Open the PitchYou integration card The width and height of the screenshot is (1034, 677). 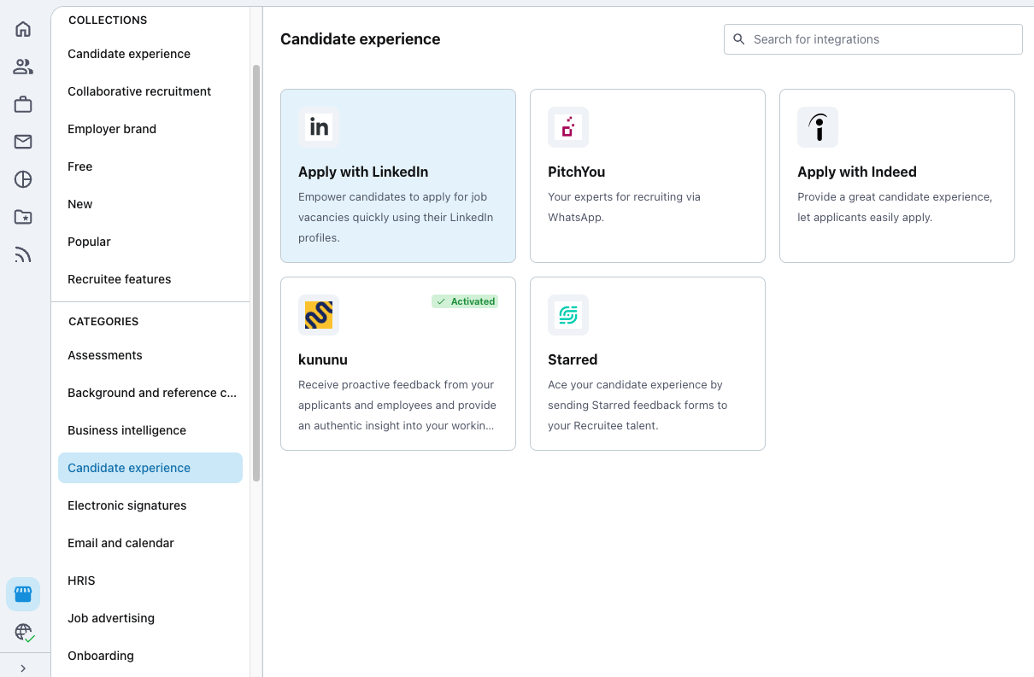coord(647,176)
